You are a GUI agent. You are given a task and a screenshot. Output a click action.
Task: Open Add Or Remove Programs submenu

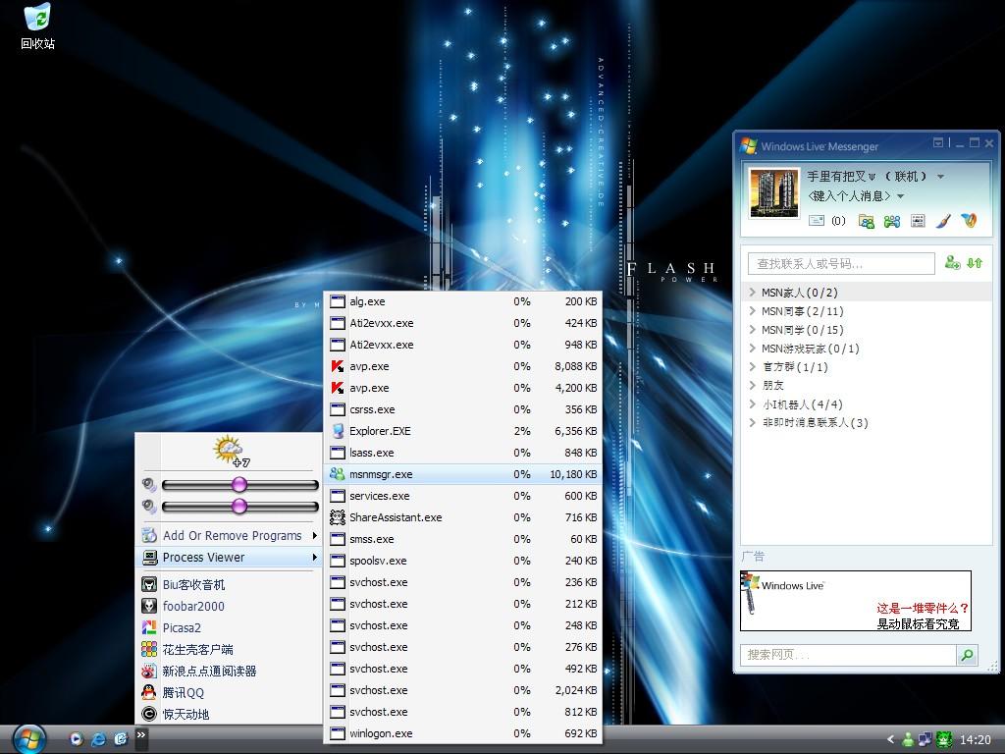tap(232, 535)
